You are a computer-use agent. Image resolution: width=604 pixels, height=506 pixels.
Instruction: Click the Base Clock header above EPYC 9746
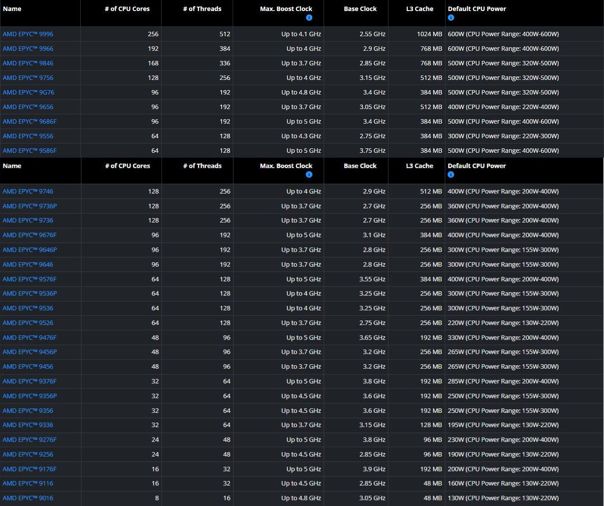point(360,166)
